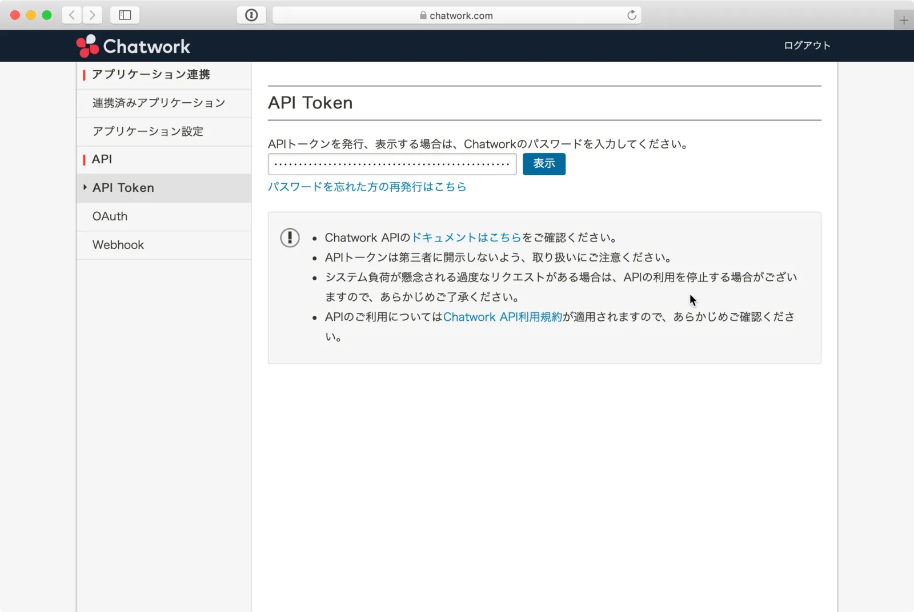Click the API Token page heading

pos(310,103)
